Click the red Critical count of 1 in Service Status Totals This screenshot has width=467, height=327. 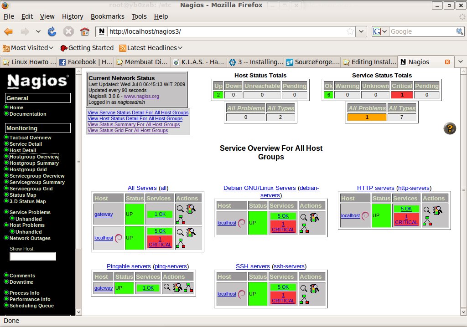401,95
